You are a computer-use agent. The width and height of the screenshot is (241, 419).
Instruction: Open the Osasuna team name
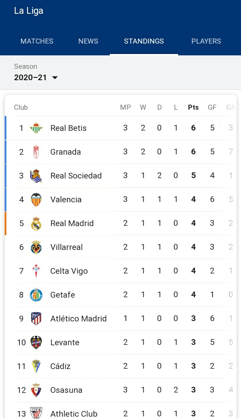tap(66, 390)
